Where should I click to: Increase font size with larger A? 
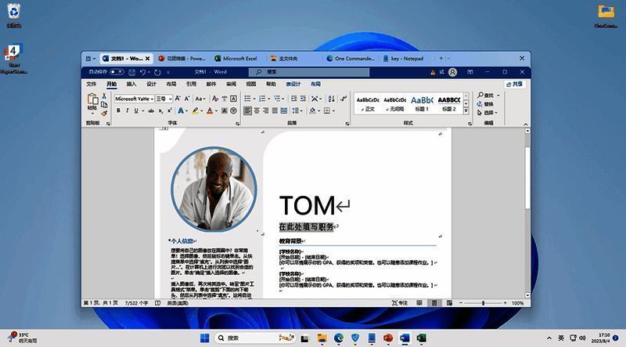(178, 99)
